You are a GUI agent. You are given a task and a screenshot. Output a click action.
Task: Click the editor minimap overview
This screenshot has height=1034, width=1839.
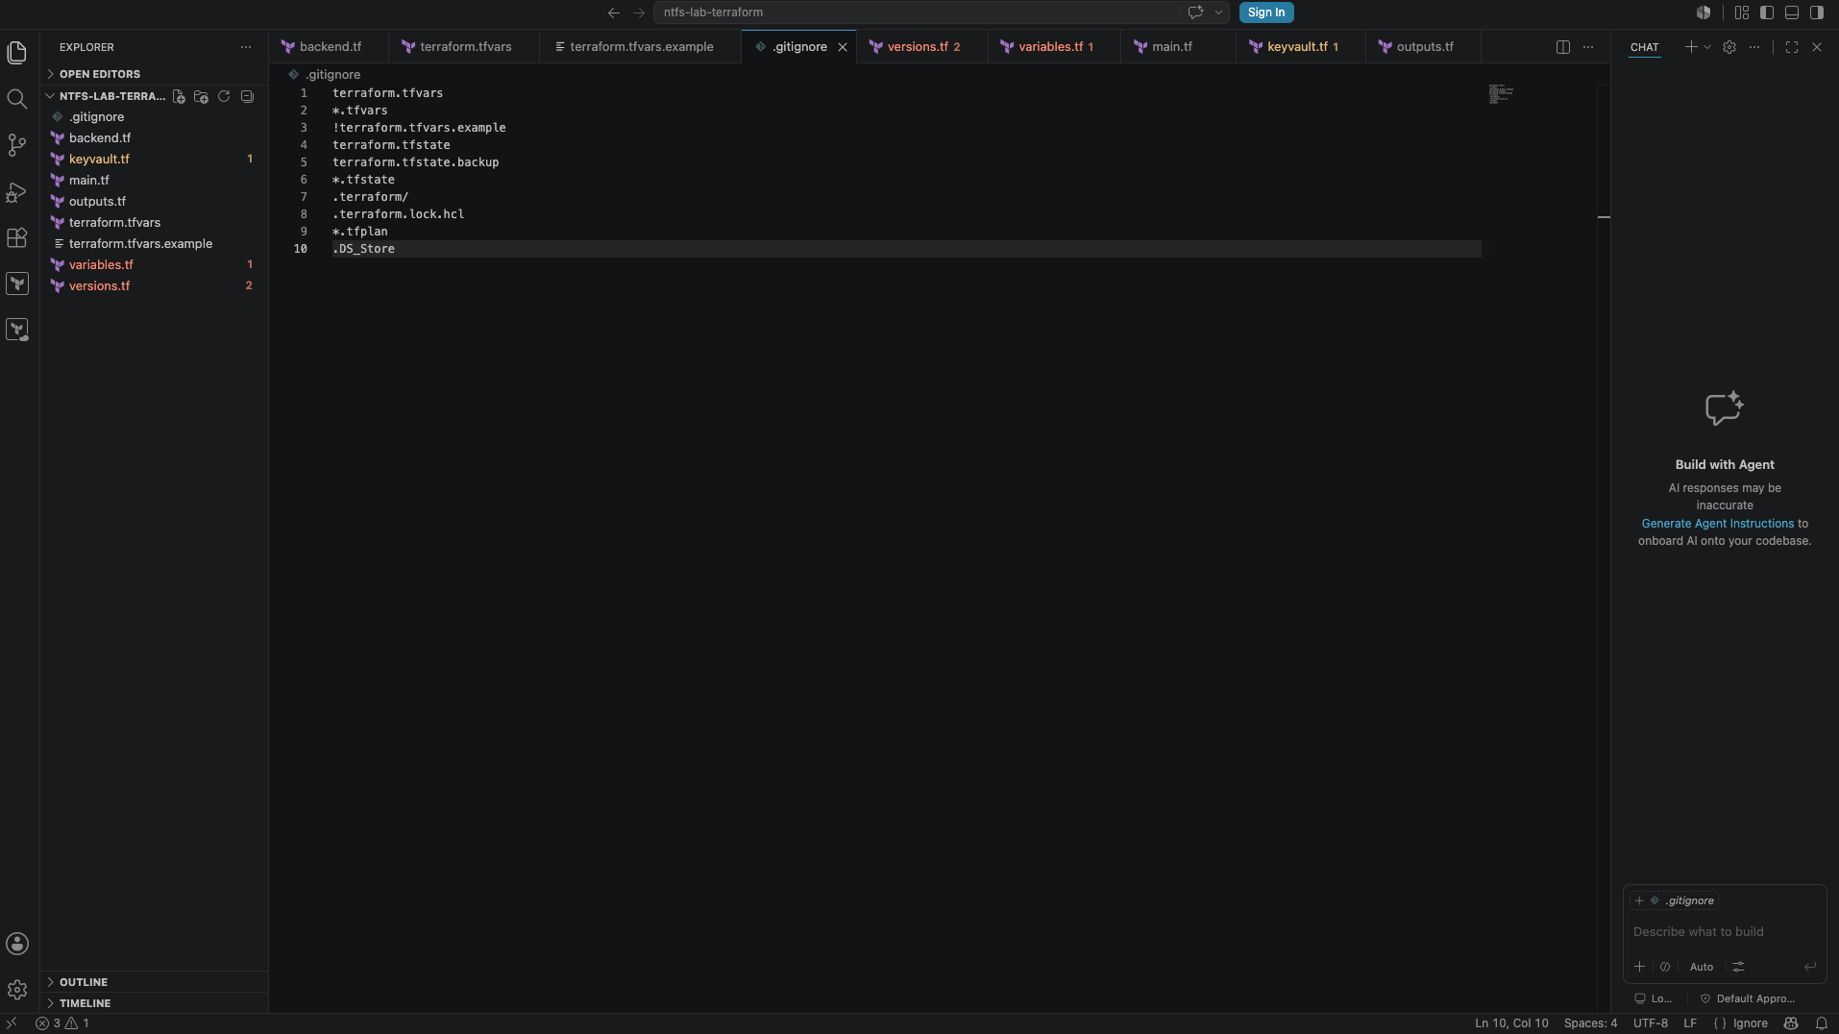pyautogui.click(x=1501, y=94)
